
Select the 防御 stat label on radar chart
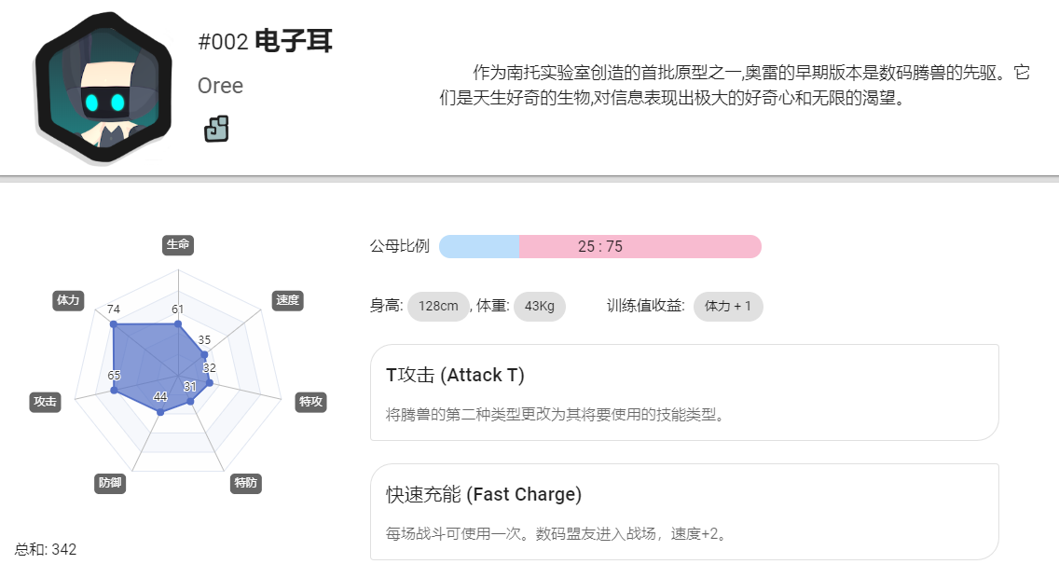click(x=110, y=483)
